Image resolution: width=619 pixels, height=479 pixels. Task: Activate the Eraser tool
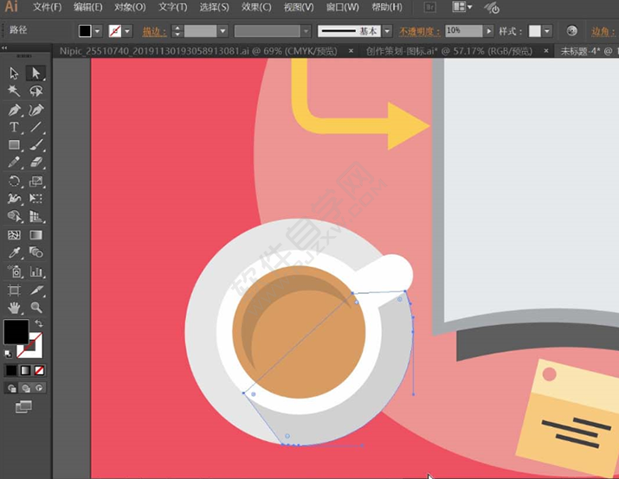[x=35, y=163]
